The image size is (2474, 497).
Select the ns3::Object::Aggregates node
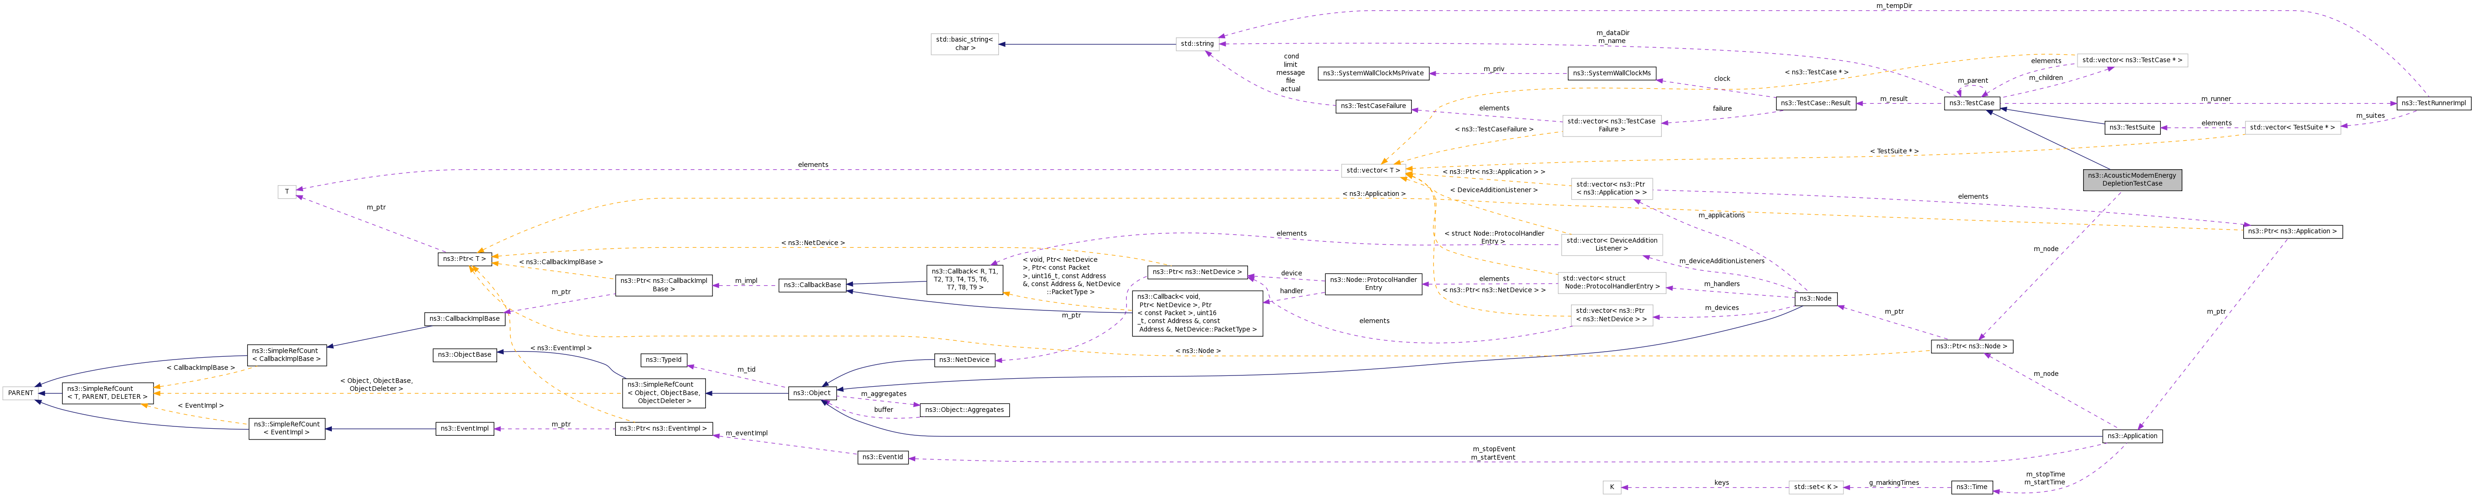(x=964, y=411)
